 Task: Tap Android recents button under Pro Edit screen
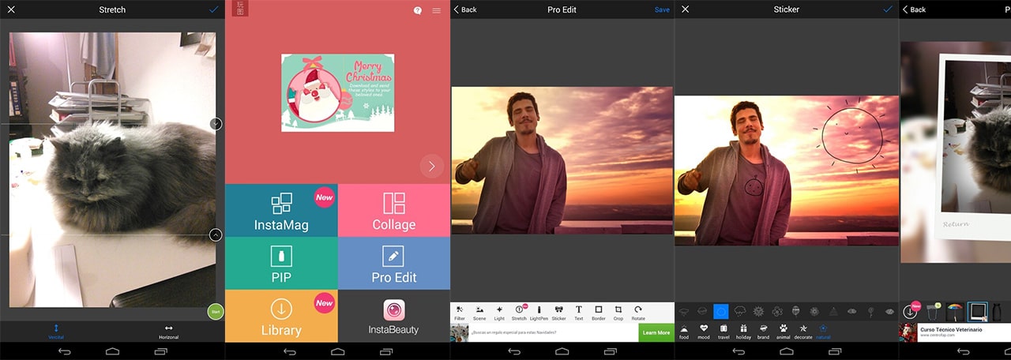click(x=609, y=351)
